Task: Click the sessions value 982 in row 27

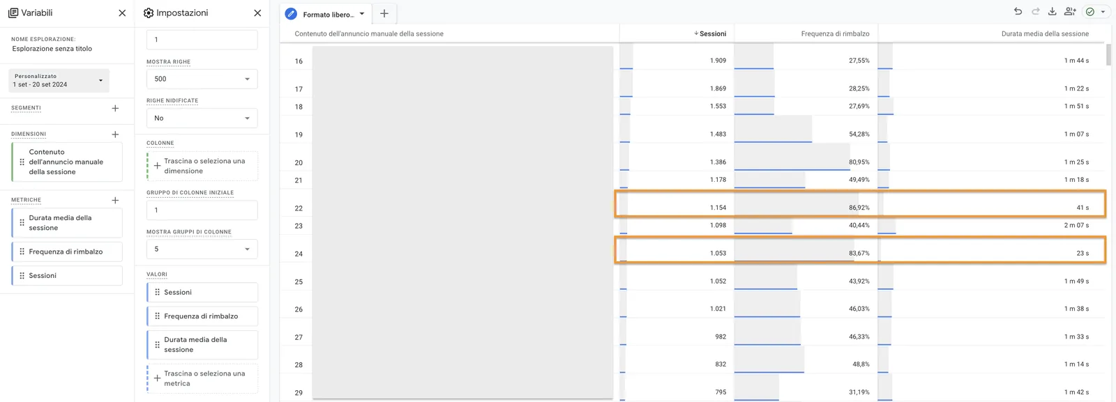Action: click(721, 337)
